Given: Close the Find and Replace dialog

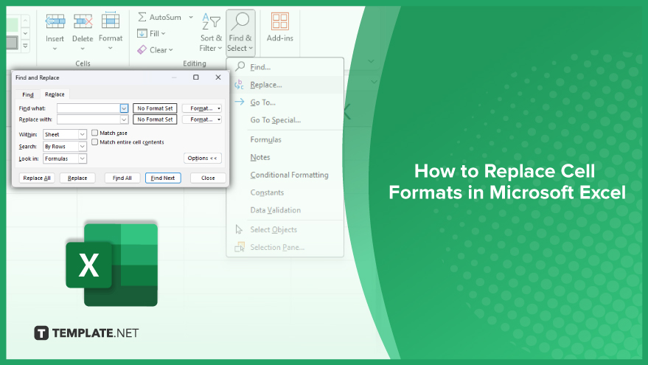Looking at the screenshot, I should [x=218, y=77].
